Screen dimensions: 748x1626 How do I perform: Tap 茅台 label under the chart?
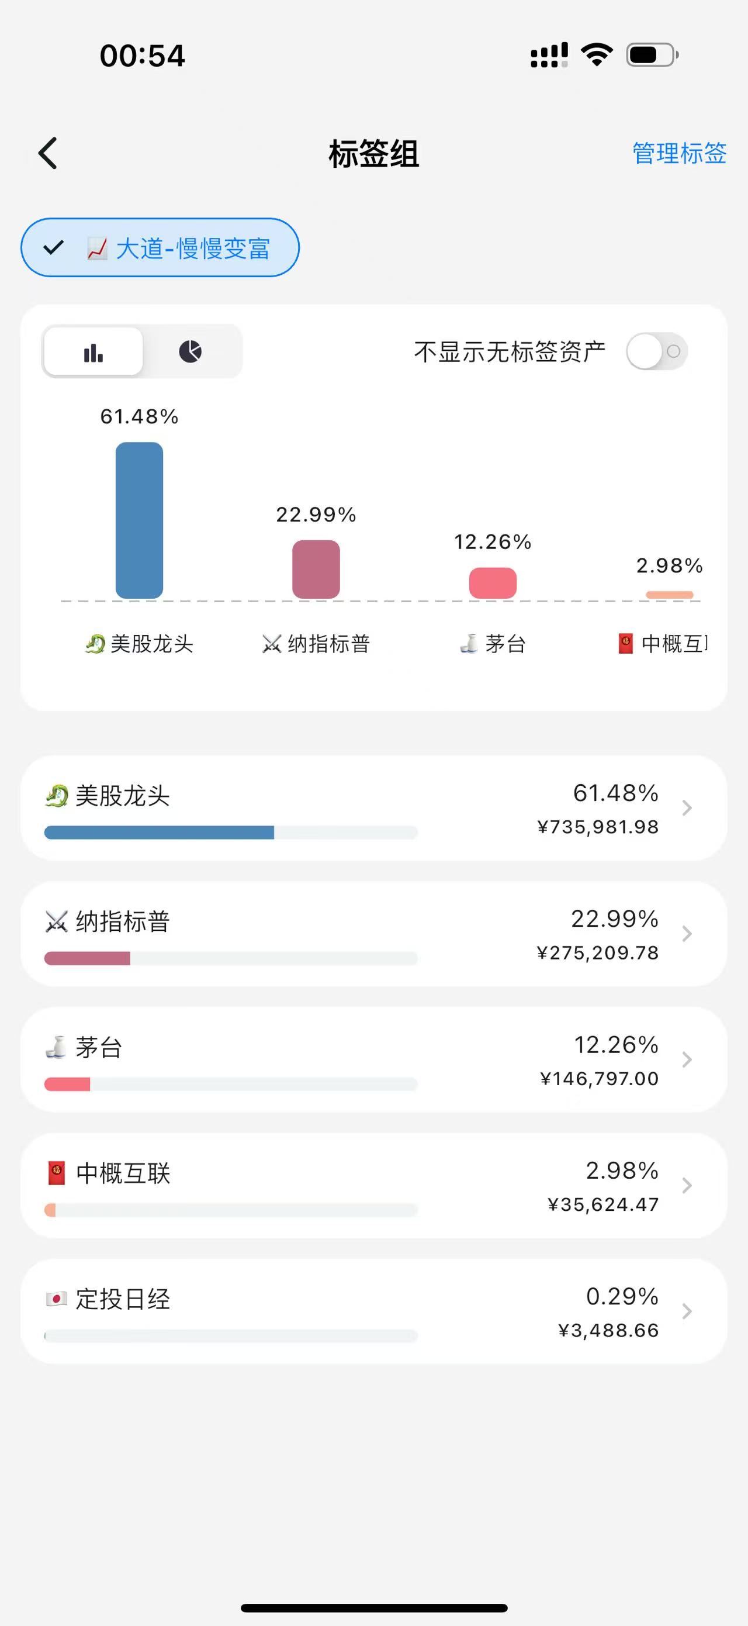pos(505,644)
